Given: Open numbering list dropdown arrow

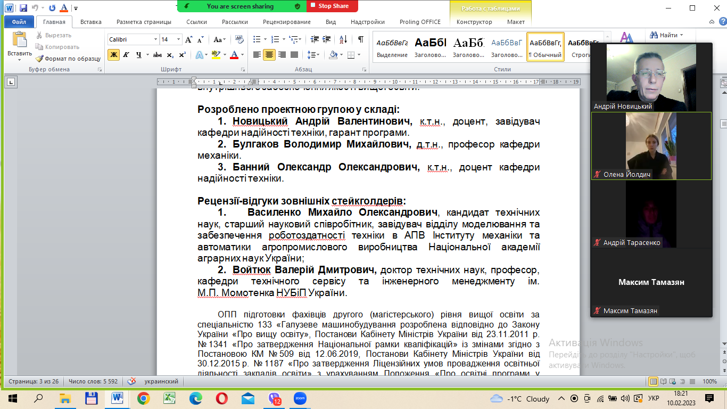Looking at the screenshot, I should tap(284, 39).
